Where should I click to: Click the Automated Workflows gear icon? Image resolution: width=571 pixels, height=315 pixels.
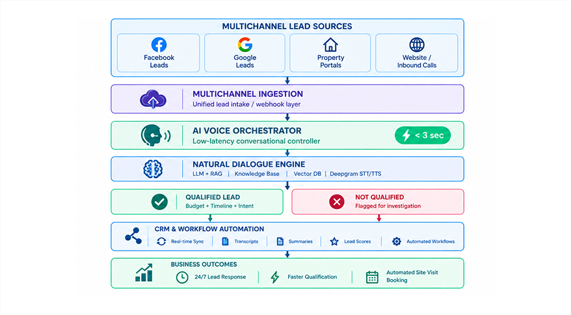[x=397, y=241]
